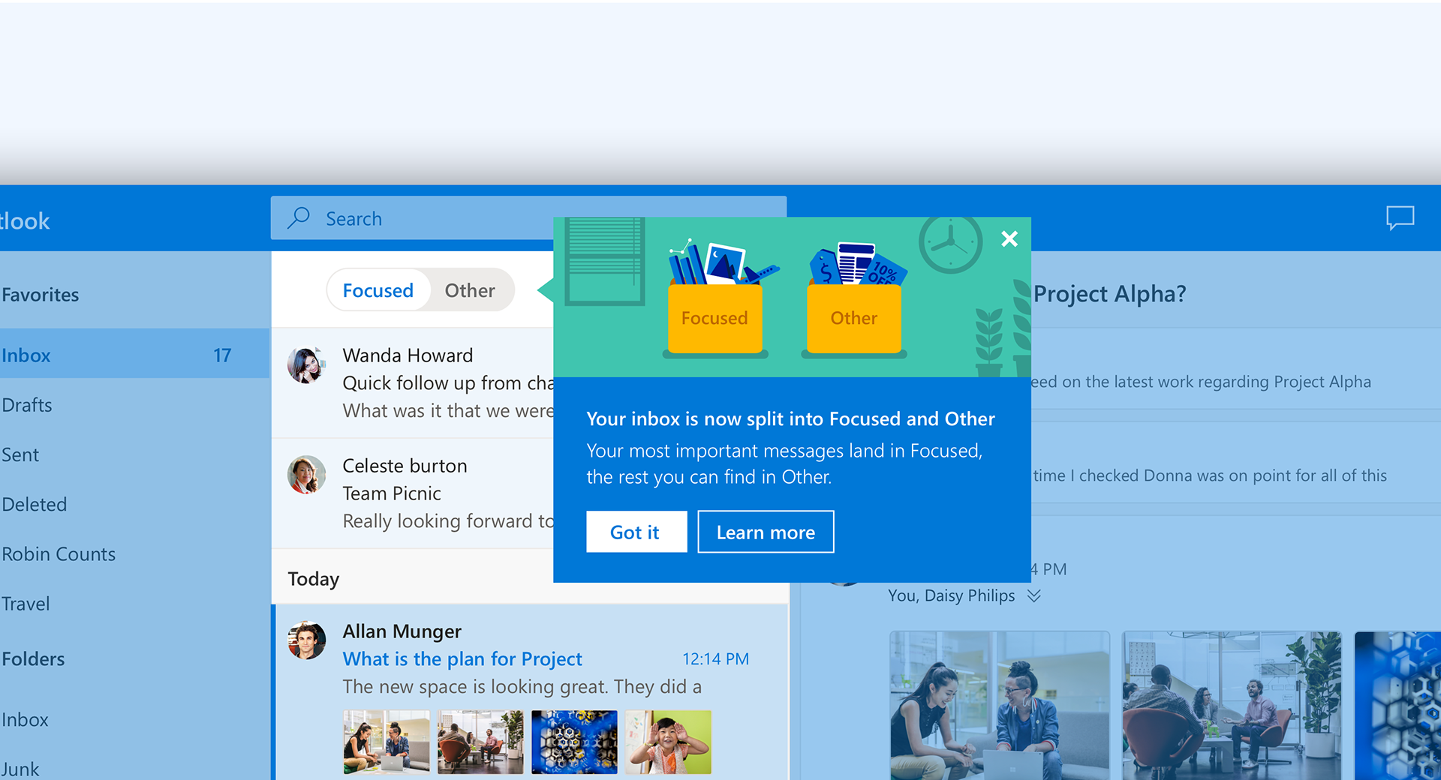Click the Learn more button
The height and width of the screenshot is (780, 1441).
pos(766,532)
